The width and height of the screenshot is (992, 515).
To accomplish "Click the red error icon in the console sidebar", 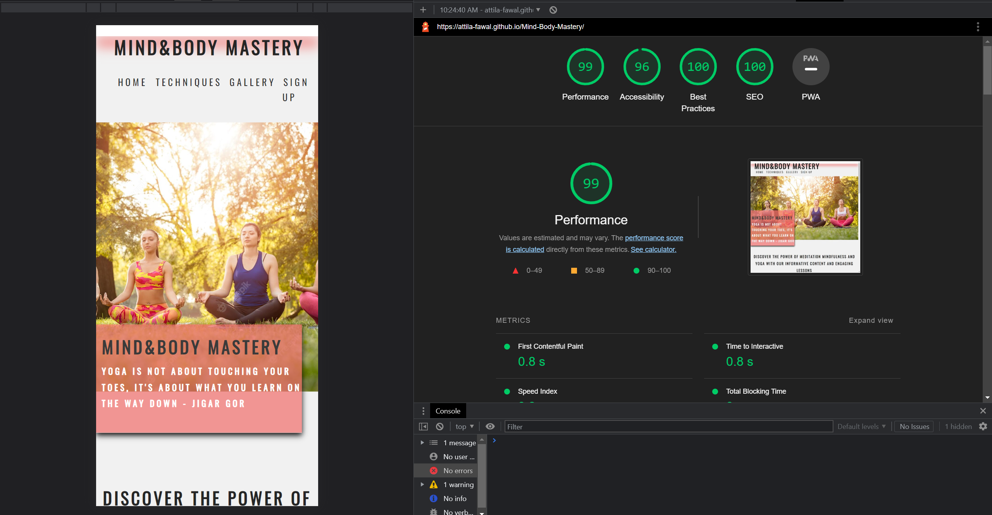I will click(433, 470).
